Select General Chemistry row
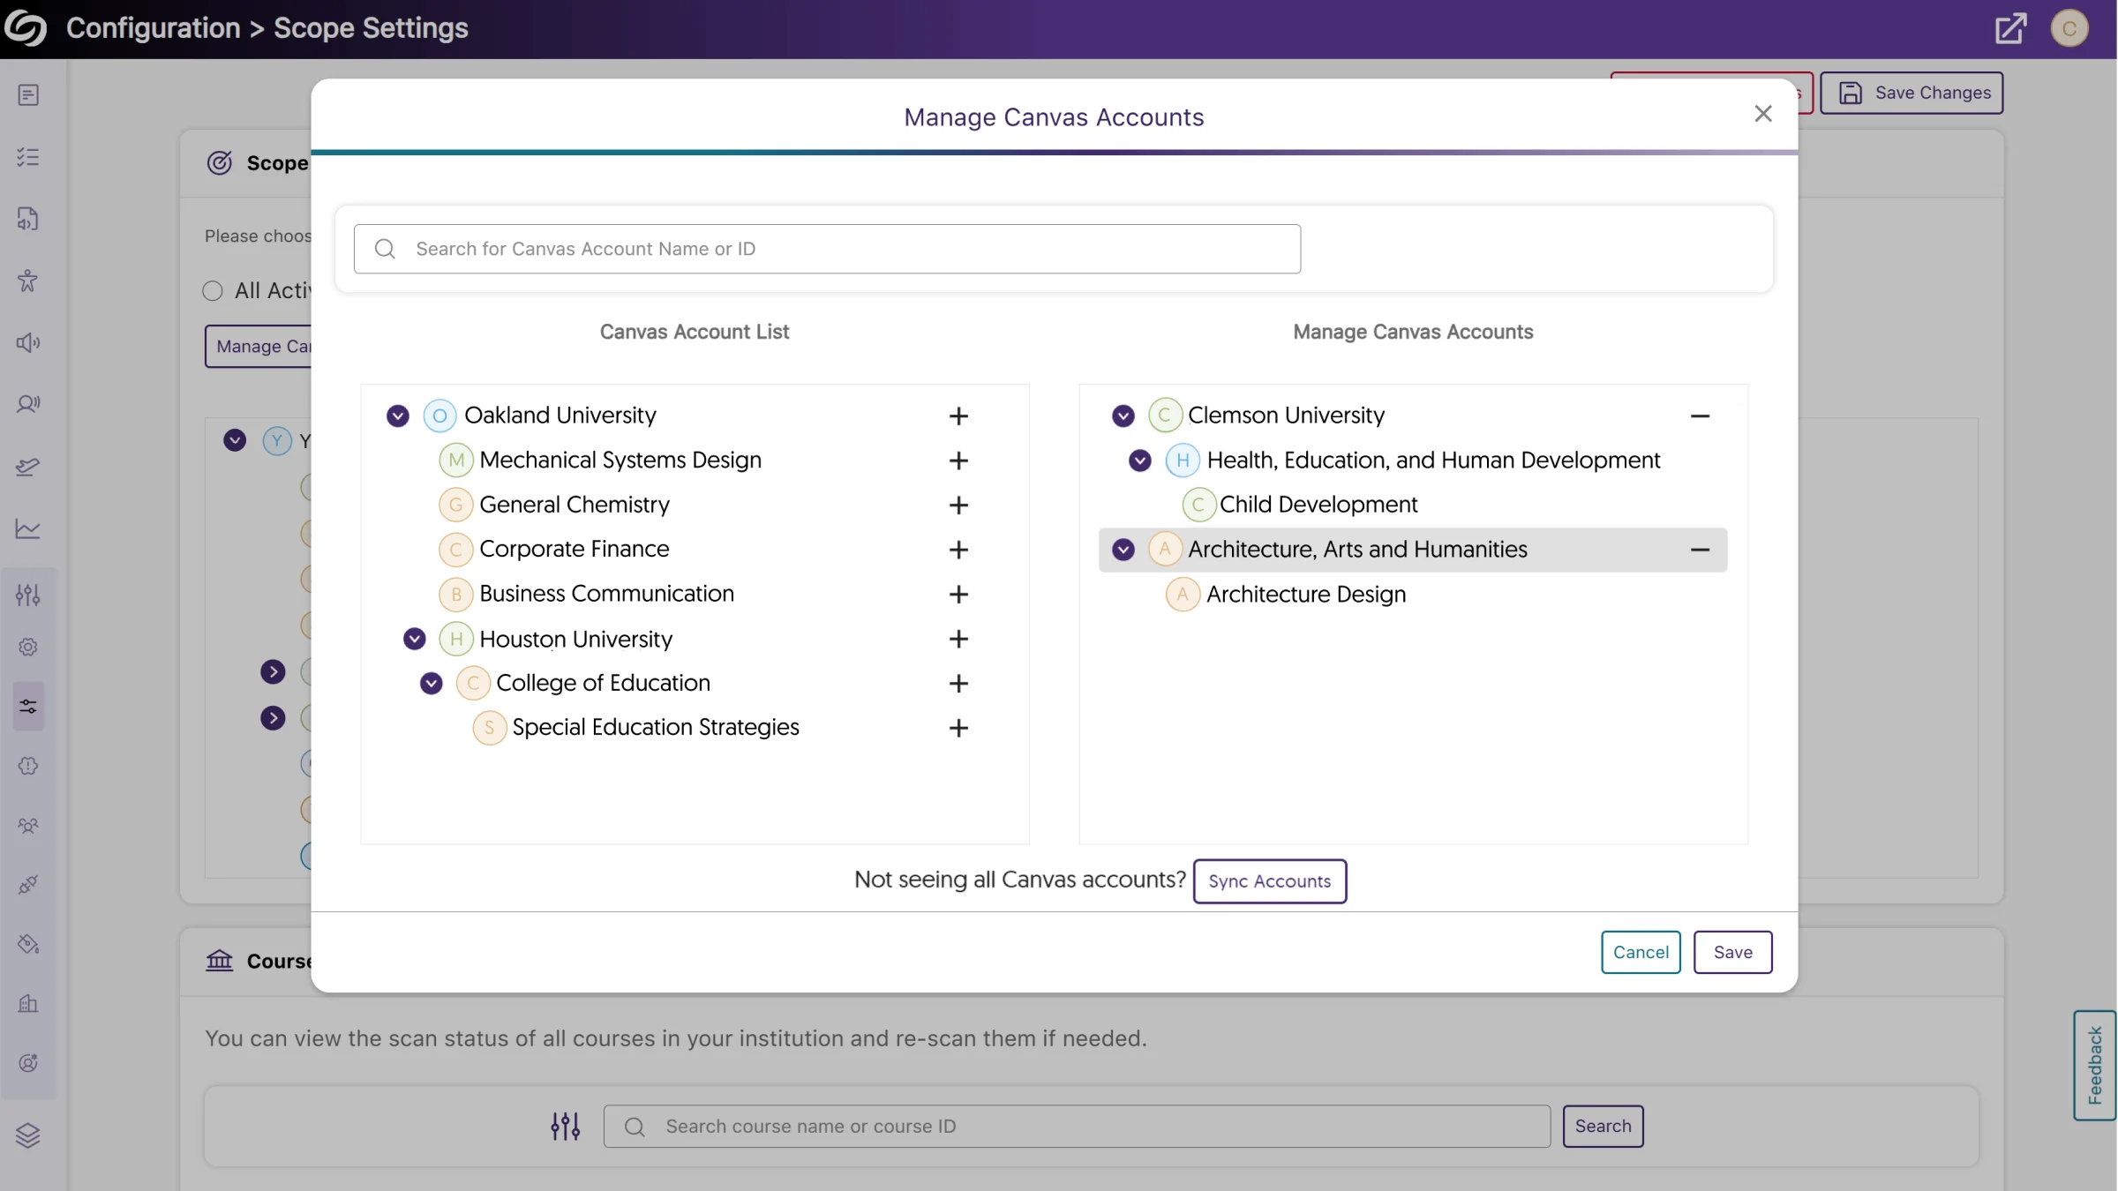 point(575,505)
